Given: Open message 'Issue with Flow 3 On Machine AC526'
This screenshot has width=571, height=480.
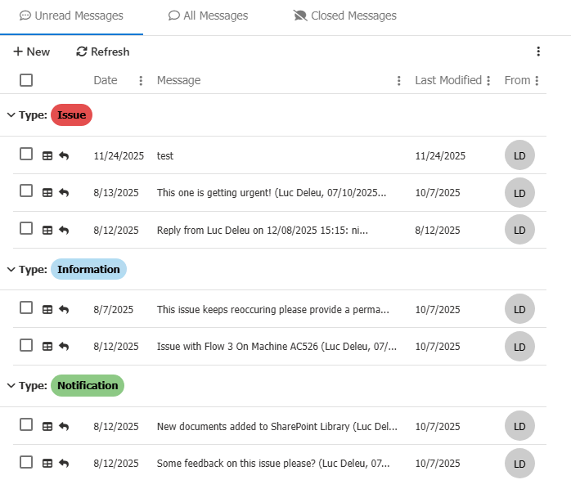Looking at the screenshot, I should pyautogui.click(x=277, y=346).
